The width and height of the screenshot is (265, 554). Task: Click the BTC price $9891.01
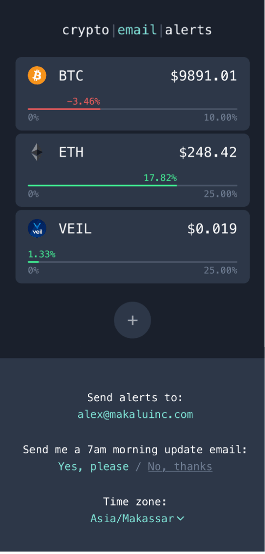click(204, 76)
